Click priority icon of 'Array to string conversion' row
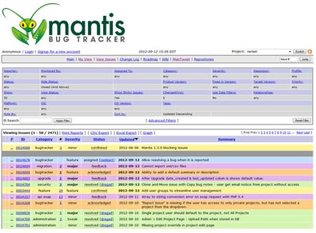Image resolution: width=316 pixels, height=233 pixels. [12, 197]
